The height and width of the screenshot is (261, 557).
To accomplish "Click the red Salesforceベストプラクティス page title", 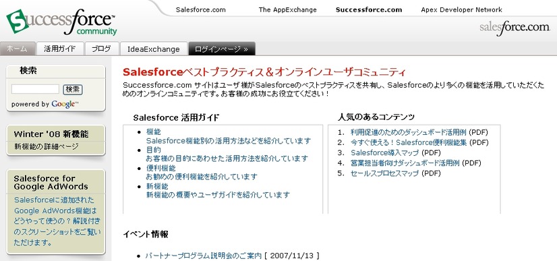I will click(264, 72).
